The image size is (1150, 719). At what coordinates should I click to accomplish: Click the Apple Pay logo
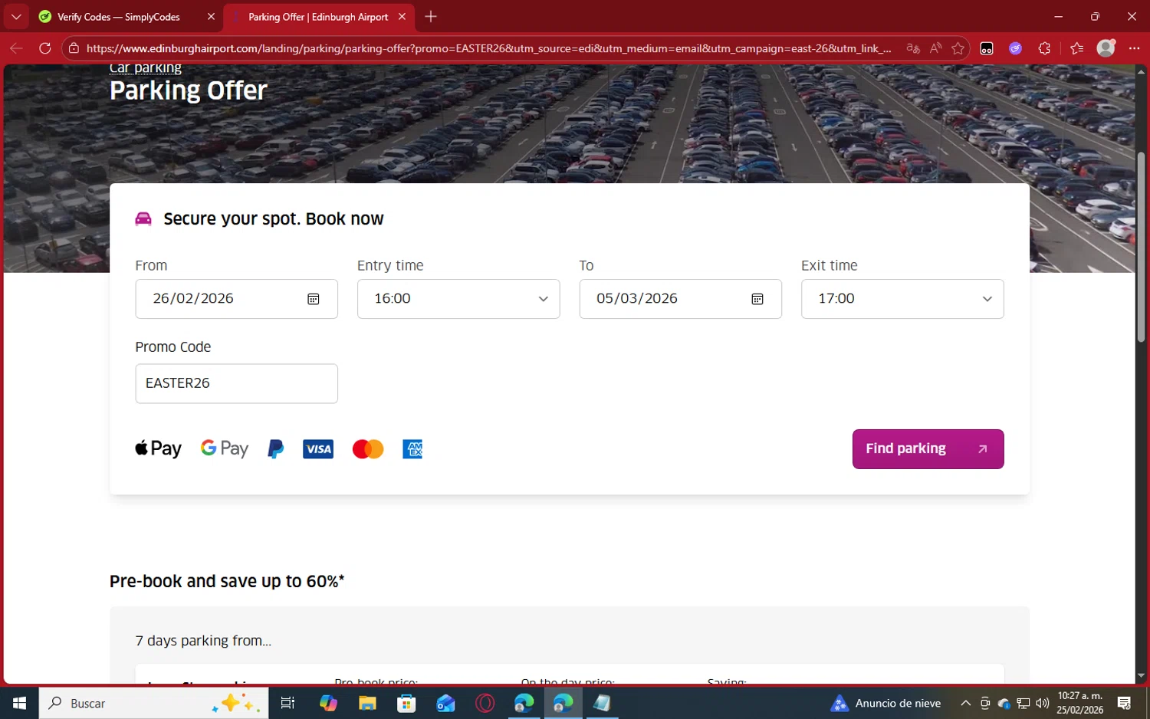159,449
